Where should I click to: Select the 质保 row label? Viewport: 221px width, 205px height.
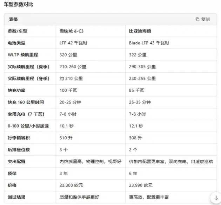tap(12, 174)
